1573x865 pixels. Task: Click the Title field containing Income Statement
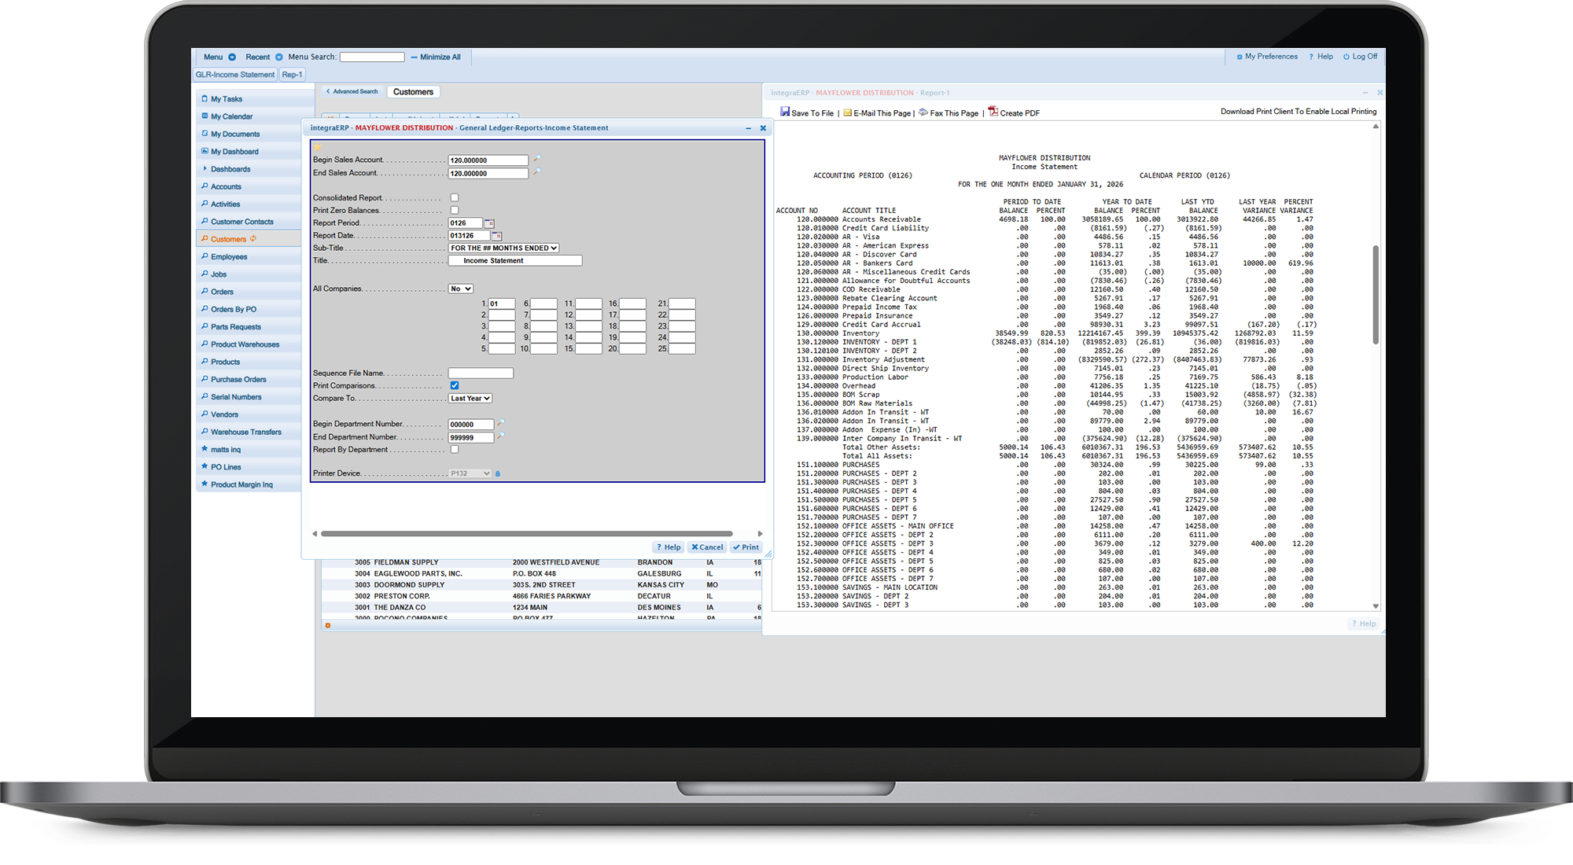point(515,260)
